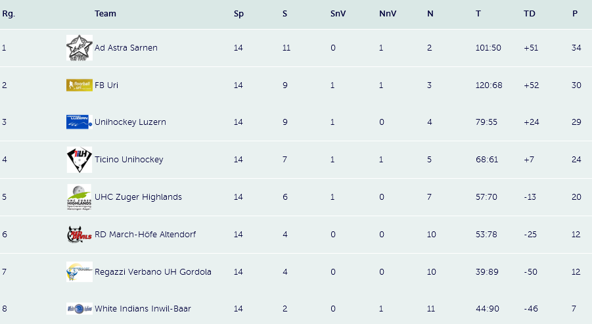The height and width of the screenshot is (324, 592).
Task: Click the Ad Astra Sarnen star logo
Action: tap(80, 48)
